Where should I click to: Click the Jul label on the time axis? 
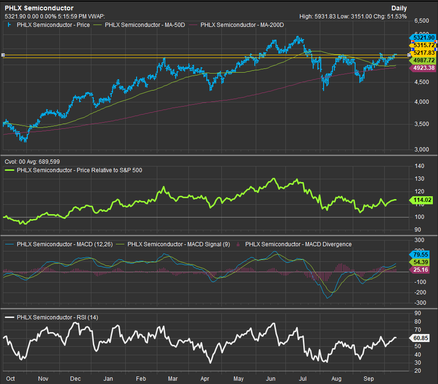tap(303, 379)
